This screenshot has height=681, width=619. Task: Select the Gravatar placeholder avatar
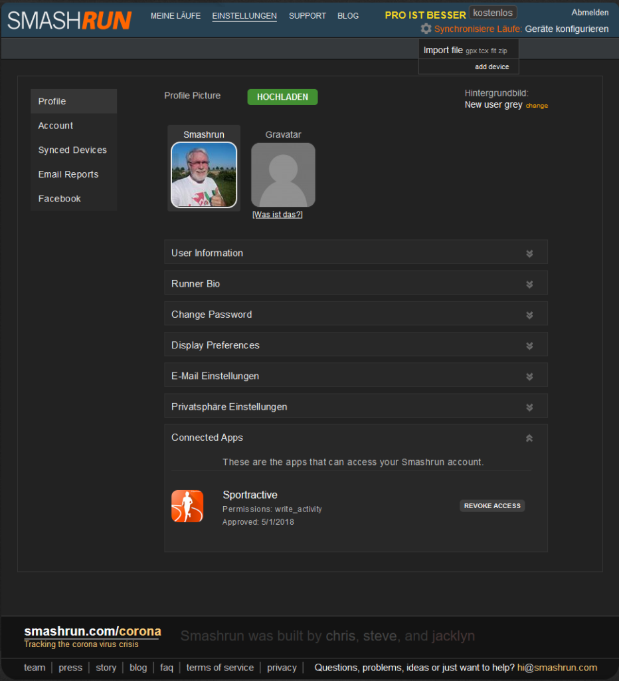click(x=283, y=175)
